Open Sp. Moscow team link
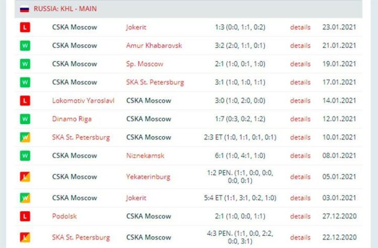Image resolution: width=378 pixels, height=248 pixels. 145,64
